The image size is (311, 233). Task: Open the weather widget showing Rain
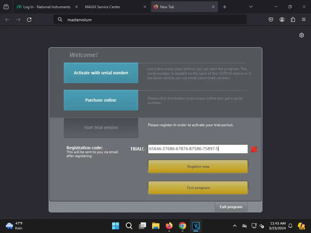(x=14, y=226)
